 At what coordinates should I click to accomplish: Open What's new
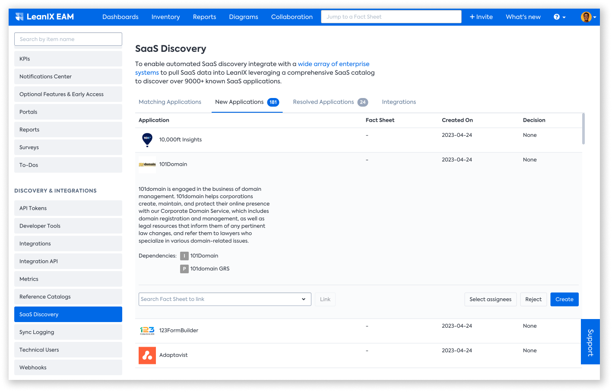[523, 17]
